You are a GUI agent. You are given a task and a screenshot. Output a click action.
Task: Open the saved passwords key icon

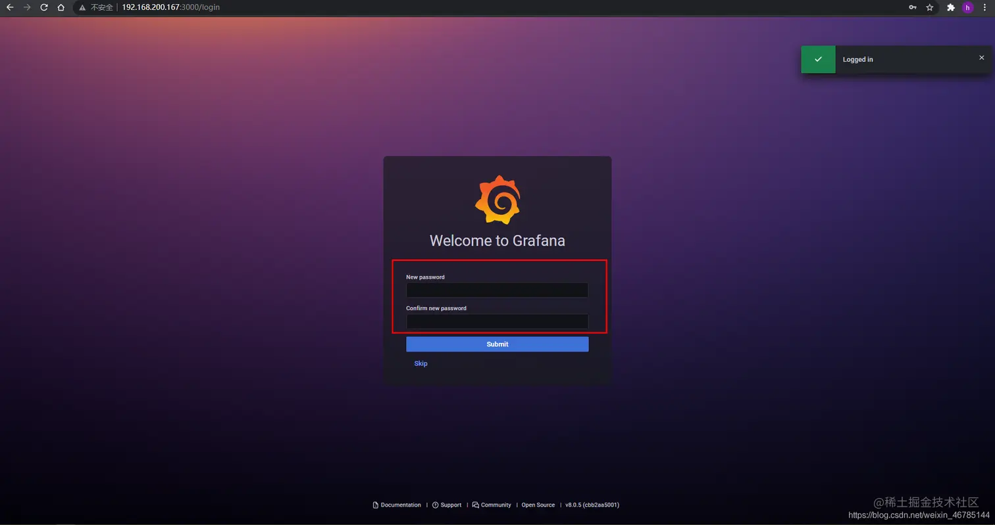tap(913, 7)
